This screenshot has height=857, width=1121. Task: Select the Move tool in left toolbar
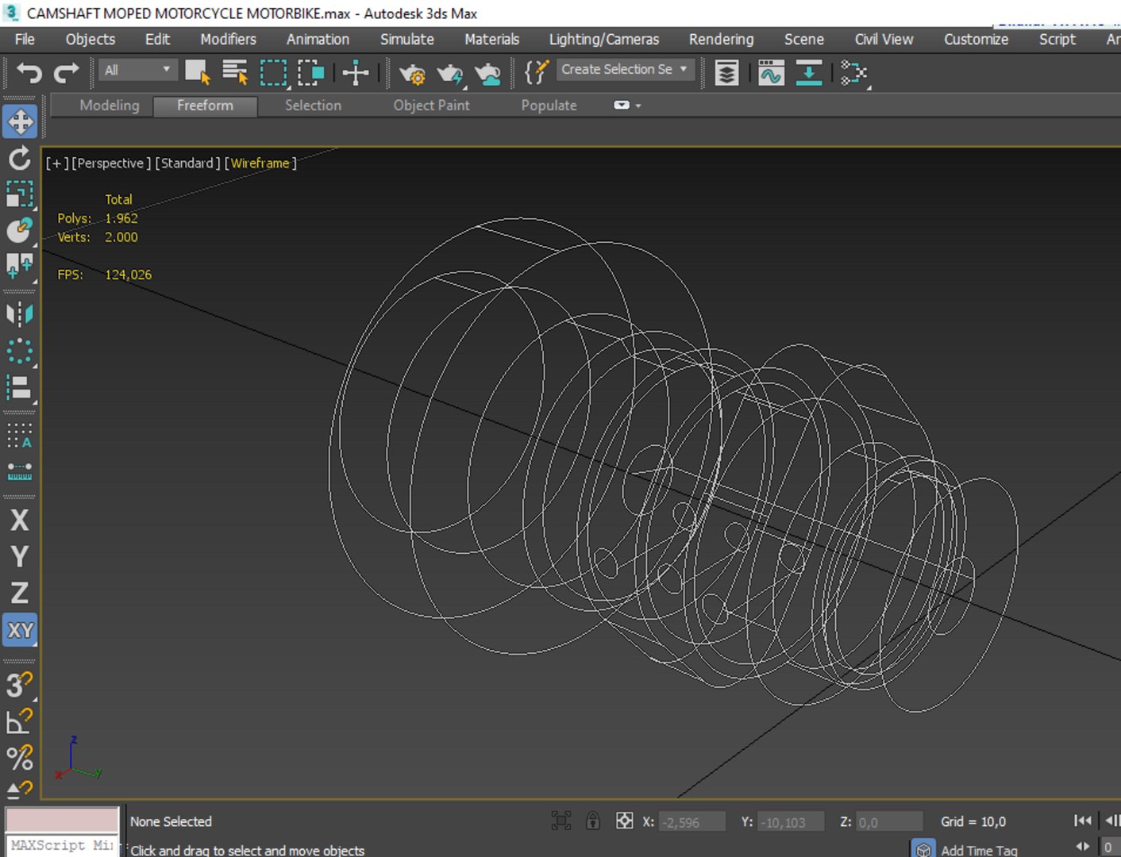pos(20,122)
